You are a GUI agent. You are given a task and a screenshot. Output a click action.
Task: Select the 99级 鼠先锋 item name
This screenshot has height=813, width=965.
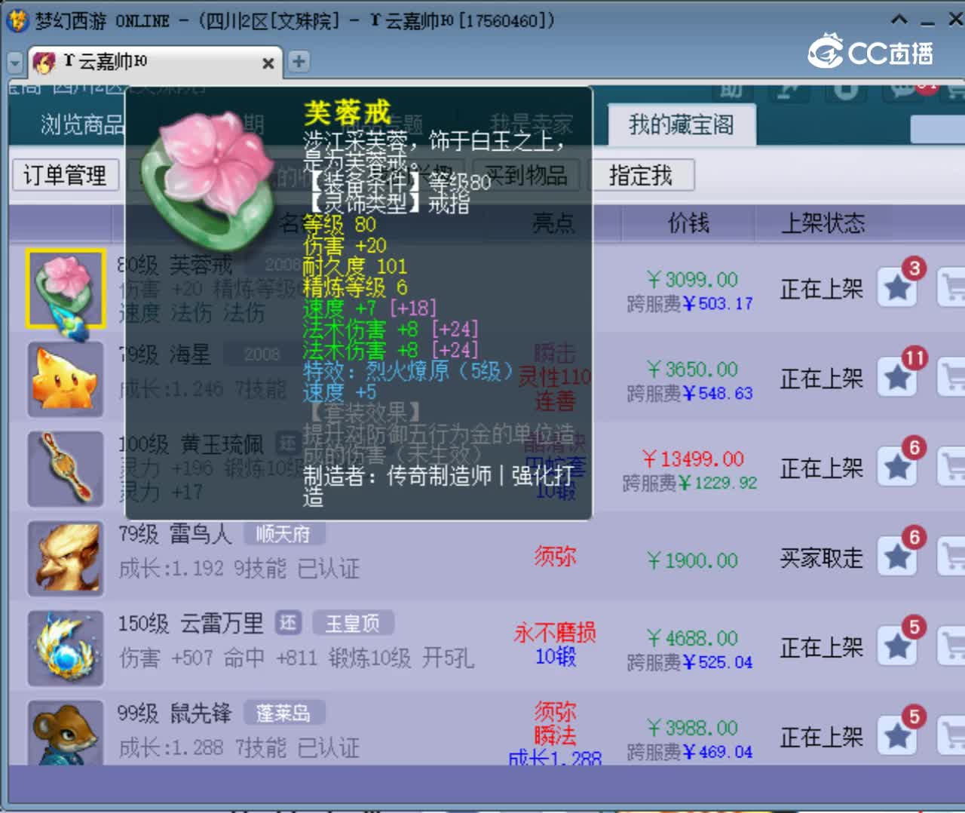click(x=175, y=713)
